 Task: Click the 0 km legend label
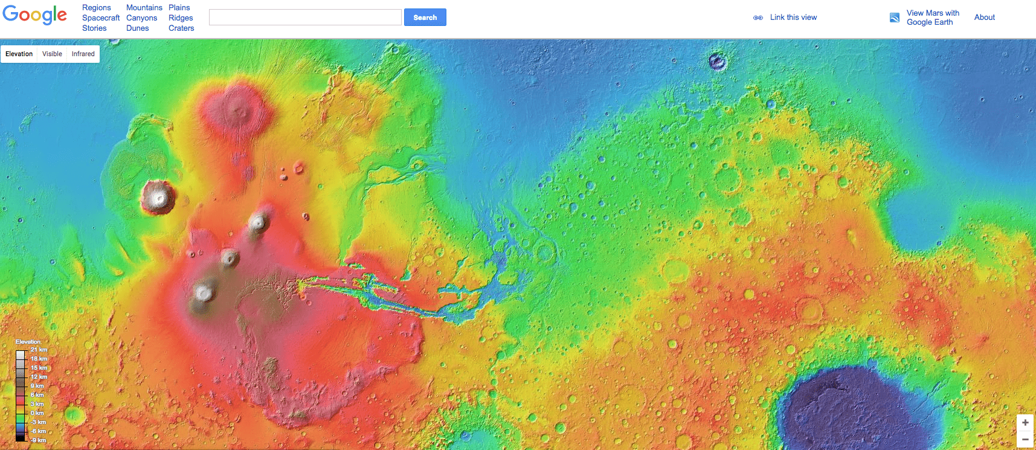[x=37, y=413]
